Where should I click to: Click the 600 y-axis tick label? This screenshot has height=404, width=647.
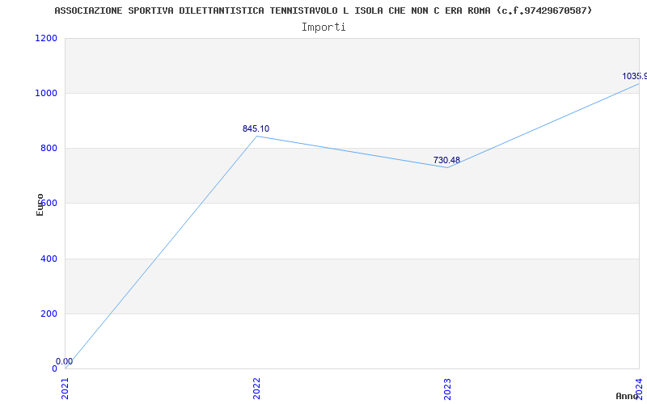[49, 204]
